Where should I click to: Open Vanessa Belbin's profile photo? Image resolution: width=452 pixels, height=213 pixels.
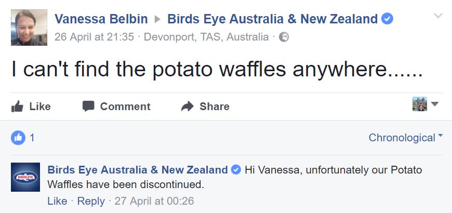coord(29,28)
